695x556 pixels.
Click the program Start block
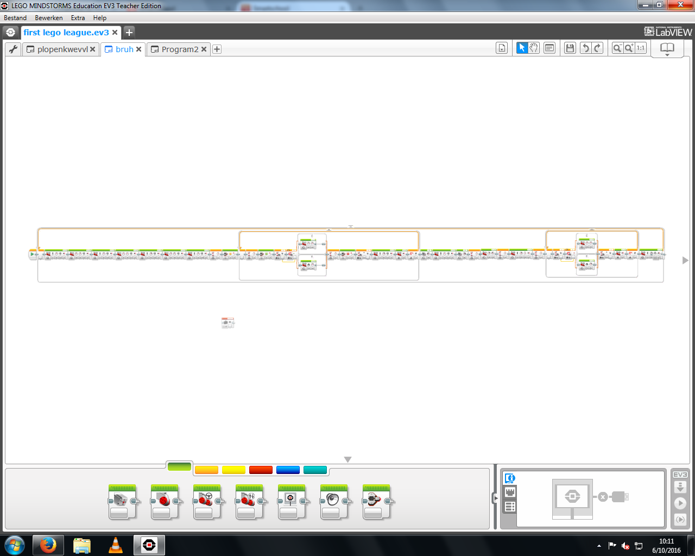click(x=33, y=254)
